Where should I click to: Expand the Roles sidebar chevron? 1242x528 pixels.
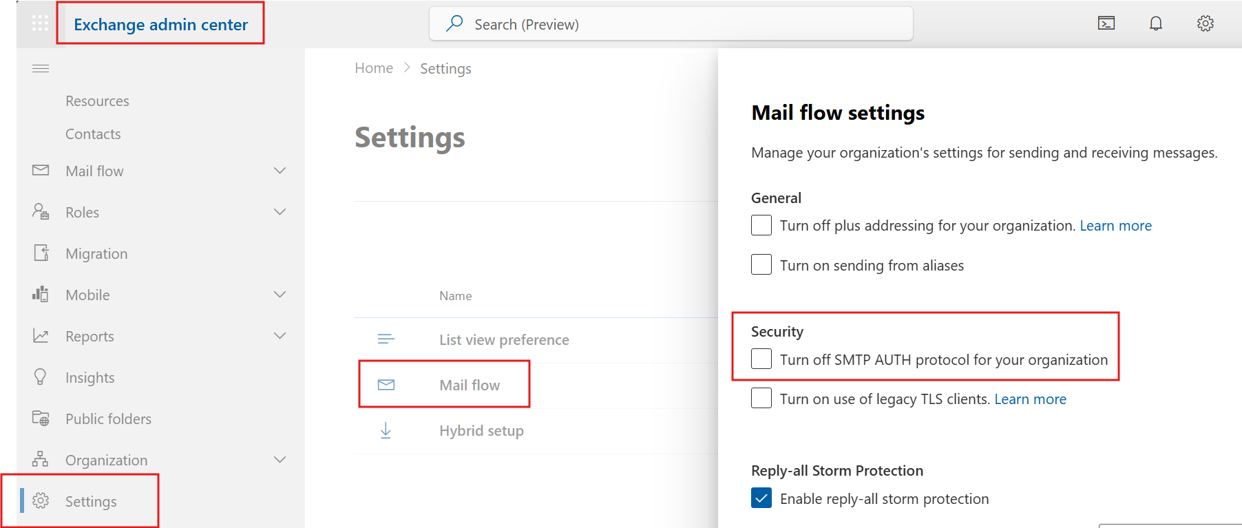[x=280, y=211]
